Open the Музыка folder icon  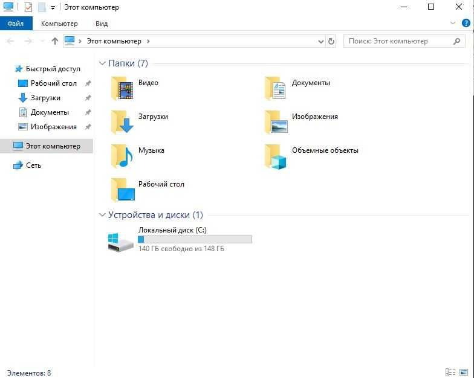(x=122, y=156)
